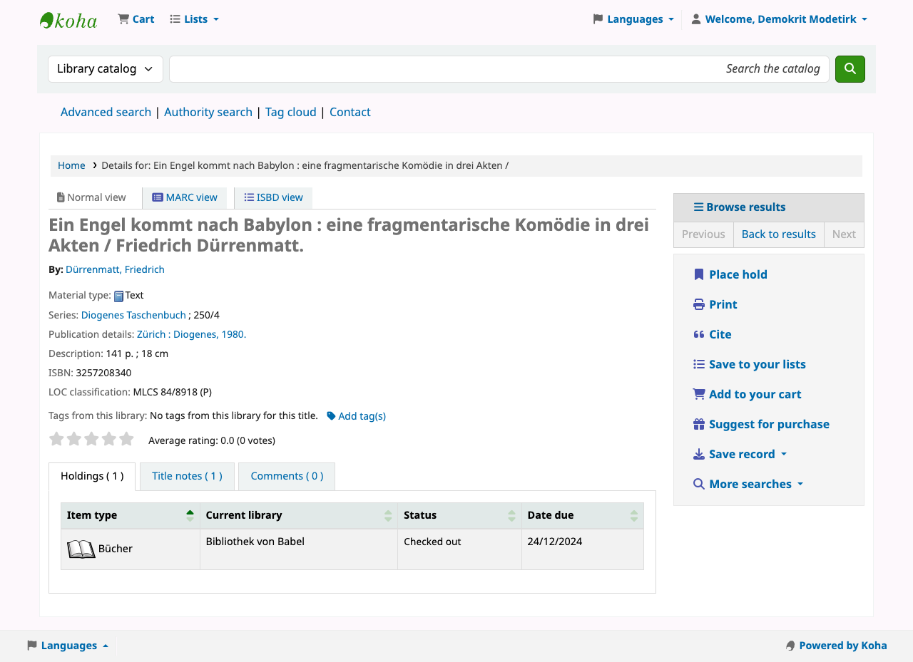Switch to MARC view

tap(185, 198)
